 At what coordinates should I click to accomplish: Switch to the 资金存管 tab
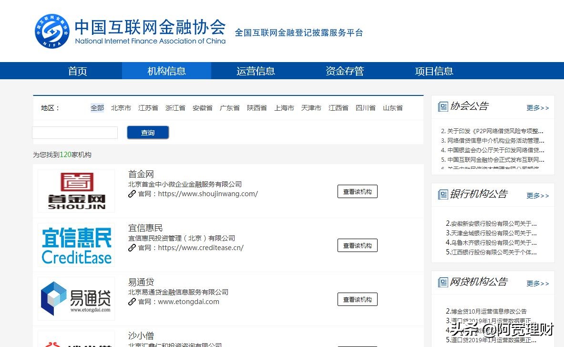click(344, 71)
